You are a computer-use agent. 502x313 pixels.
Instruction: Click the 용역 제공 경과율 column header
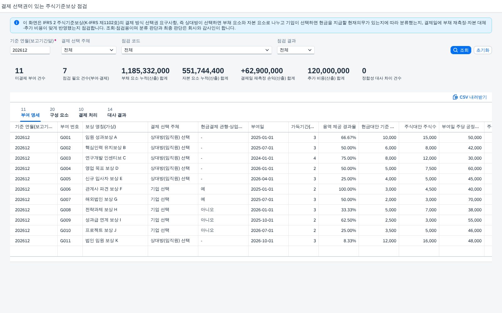click(x=339, y=127)
